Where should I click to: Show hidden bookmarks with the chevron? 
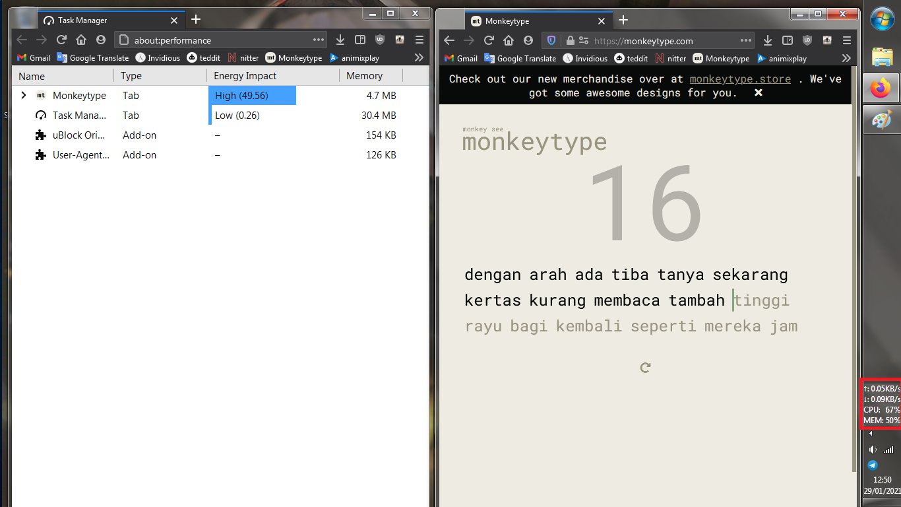click(x=846, y=58)
